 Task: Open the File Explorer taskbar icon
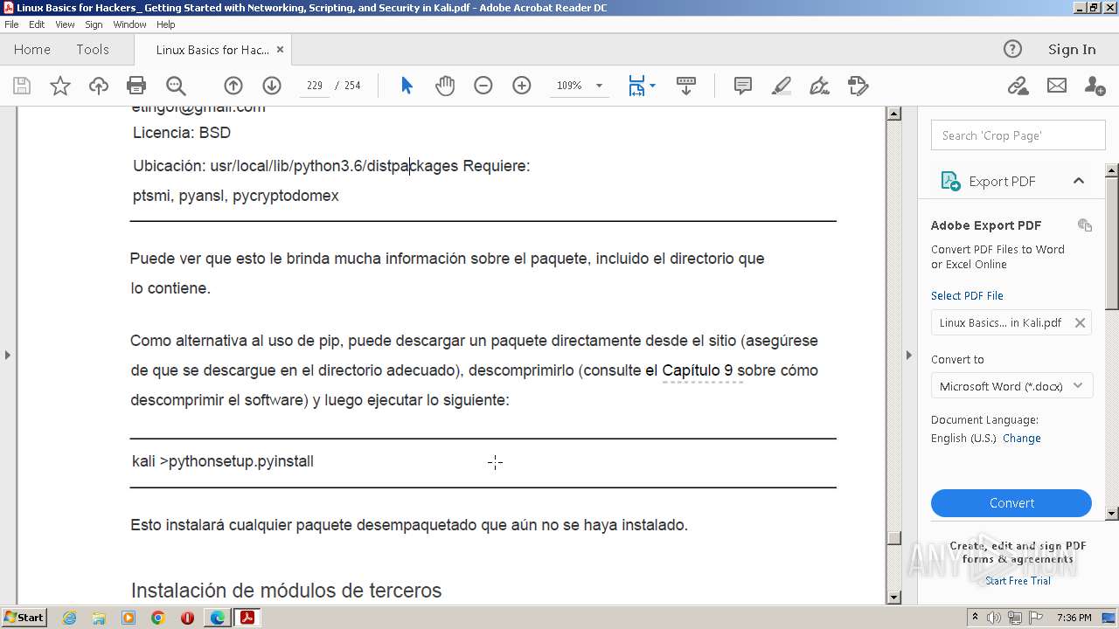99,618
